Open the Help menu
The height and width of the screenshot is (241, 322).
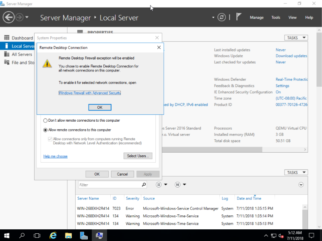tap(309, 17)
